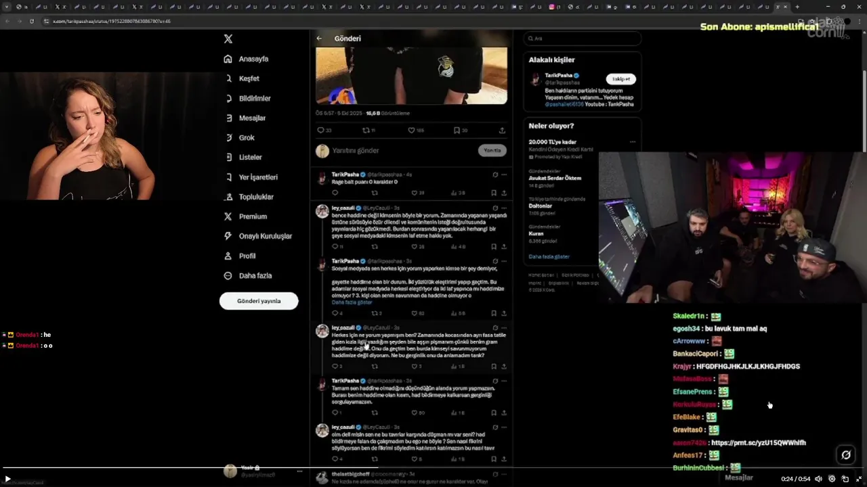Viewport: 867px width, 487px height.
Task: Open Grok from the sidebar
Action: pyautogui.click(x=239, y=137)
